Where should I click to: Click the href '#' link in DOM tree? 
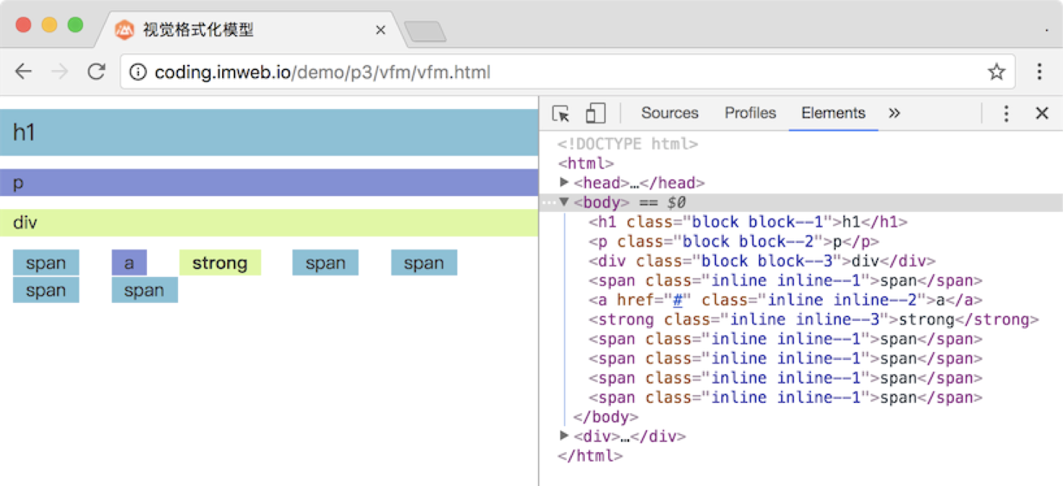(678, 300)
